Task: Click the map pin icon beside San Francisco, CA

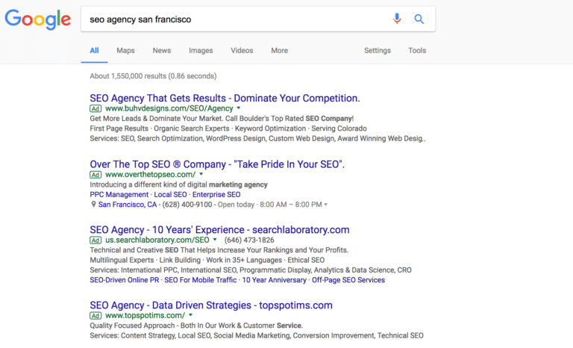Action: [93, 204]
